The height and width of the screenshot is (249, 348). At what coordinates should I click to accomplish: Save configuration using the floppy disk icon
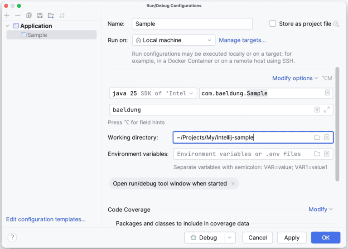pos(40,15)
